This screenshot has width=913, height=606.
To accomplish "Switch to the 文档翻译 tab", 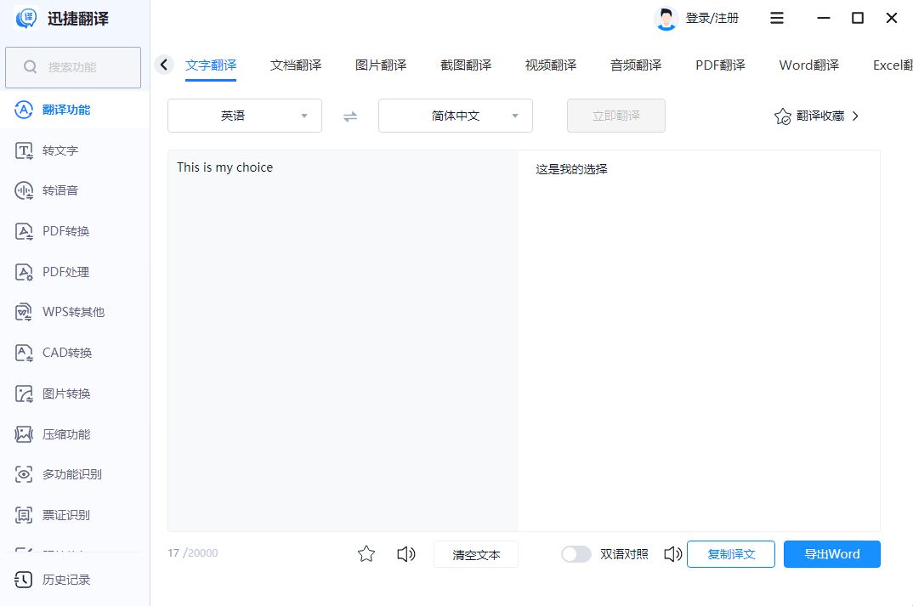I will [296, 65].
